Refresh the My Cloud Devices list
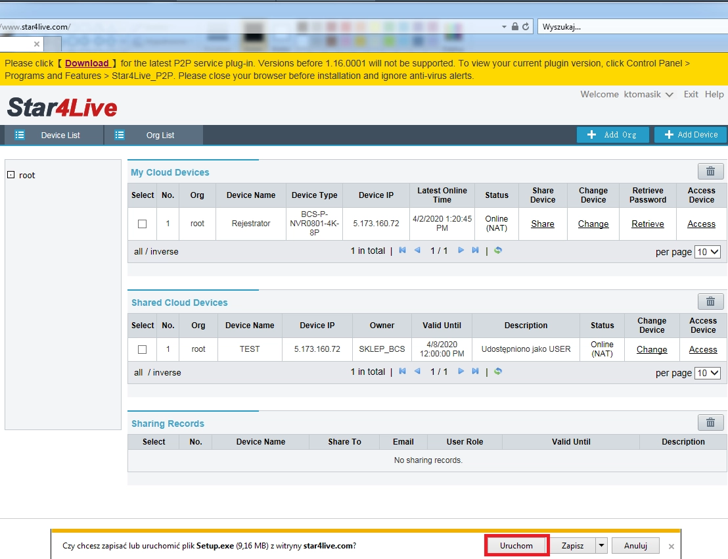 pos(498,251)
